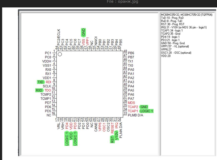
Task: Click the PC1 label at pin 1
Action: pyautogui.click(x=48, y=53)
